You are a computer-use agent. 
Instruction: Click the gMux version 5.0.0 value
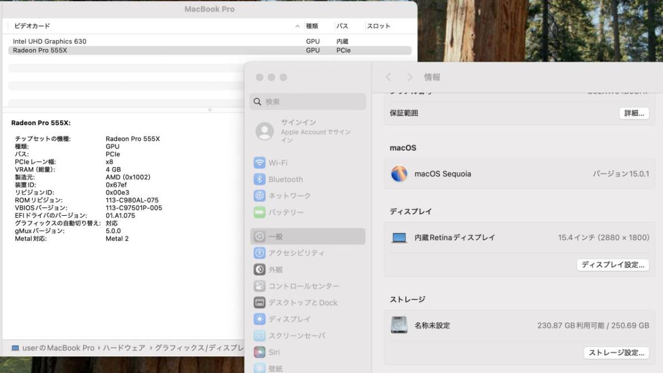coord(113,231)
